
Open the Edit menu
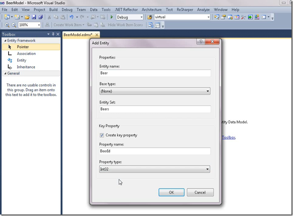click(x=15, y=10)
